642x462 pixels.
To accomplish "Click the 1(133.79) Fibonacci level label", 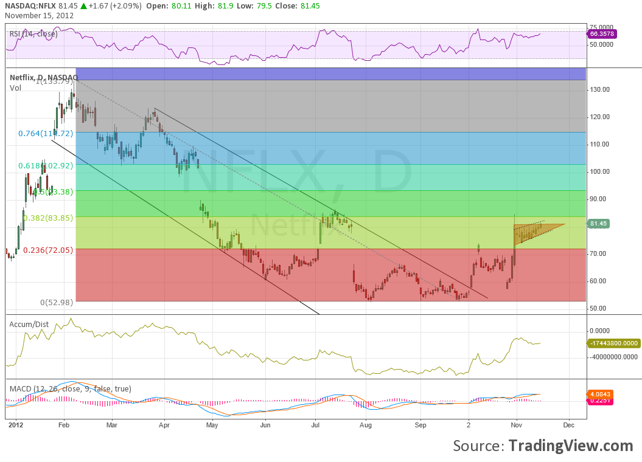I will (x=55, y=81).
